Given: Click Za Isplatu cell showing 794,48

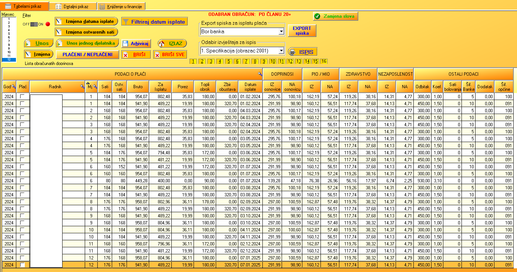Looking at the screenshot, I should (x=160, y=152).
